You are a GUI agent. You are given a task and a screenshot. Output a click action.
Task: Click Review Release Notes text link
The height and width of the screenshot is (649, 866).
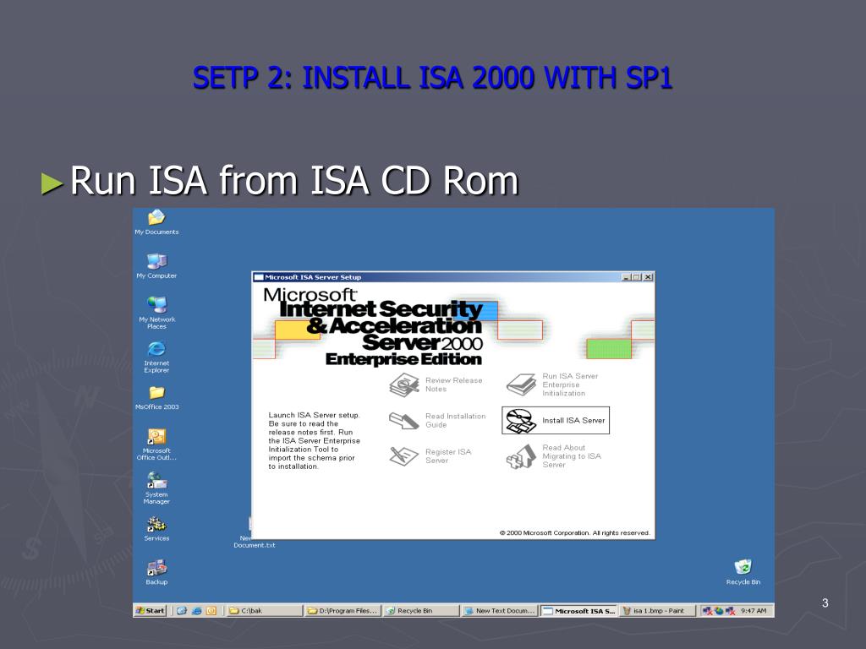pos(453,384)
